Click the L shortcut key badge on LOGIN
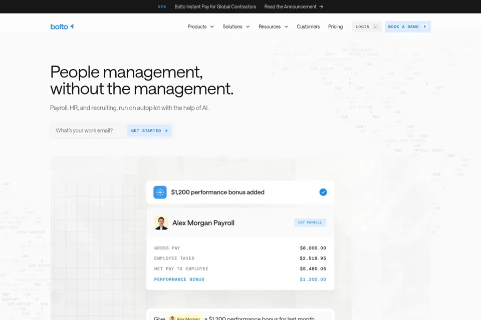 375,26
